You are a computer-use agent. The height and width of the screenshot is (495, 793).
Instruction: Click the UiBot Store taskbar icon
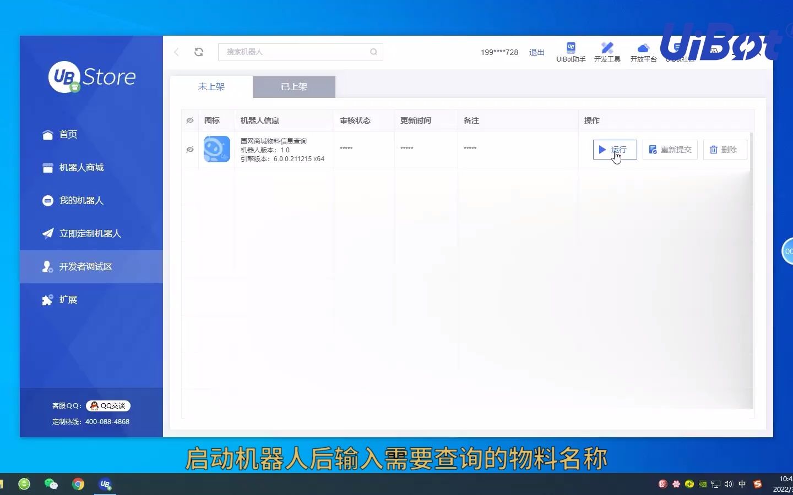[105, 484]
